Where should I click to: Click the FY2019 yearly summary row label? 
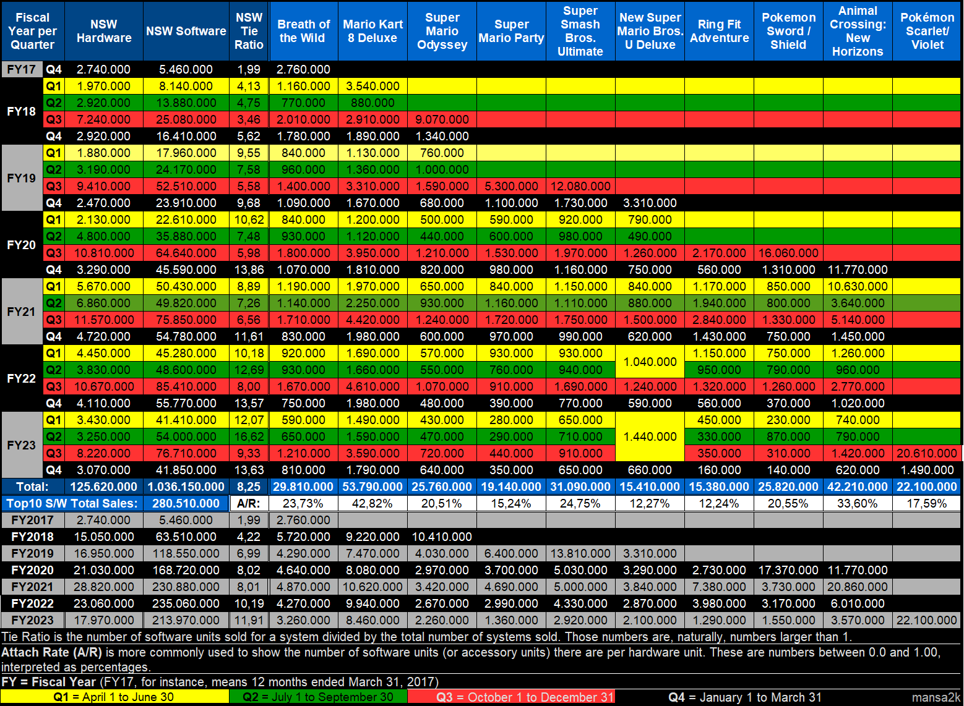[32, 553]
